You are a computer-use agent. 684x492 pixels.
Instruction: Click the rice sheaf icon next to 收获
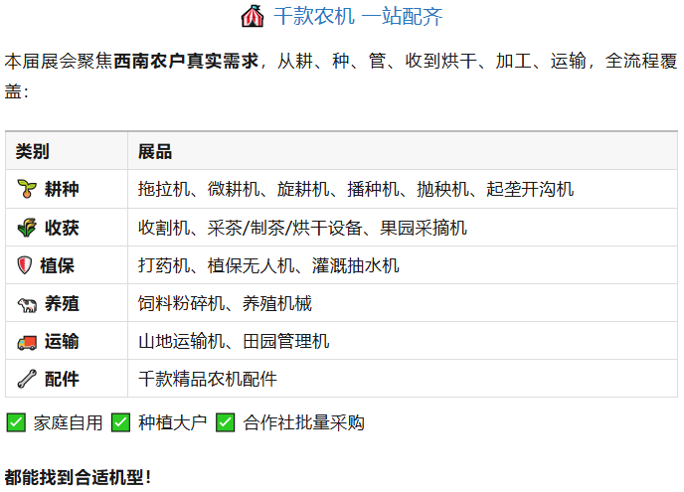click(x=27, y=228)
